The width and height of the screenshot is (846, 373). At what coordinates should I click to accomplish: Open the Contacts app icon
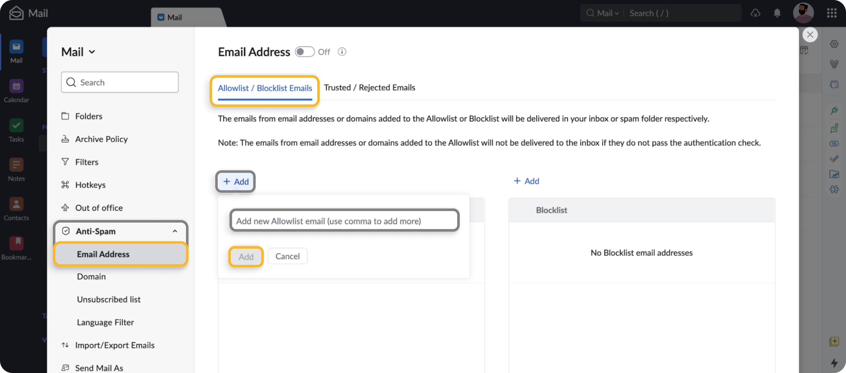click(16, 205)
